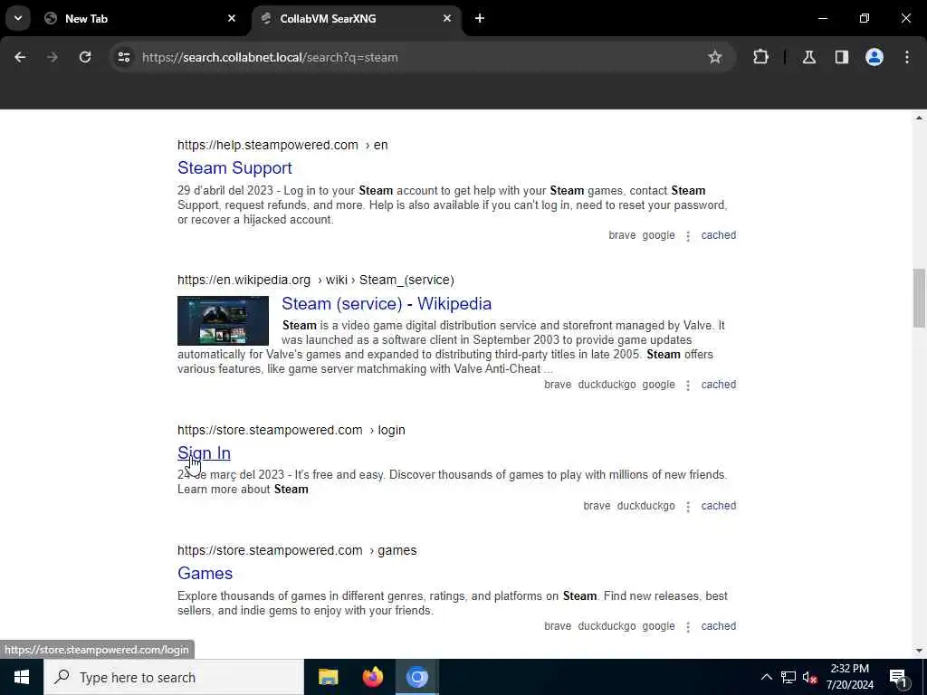This screenshot has height=695, width=927.
Task: Click the forward navigation arrow
Action: tap(53, 57)
